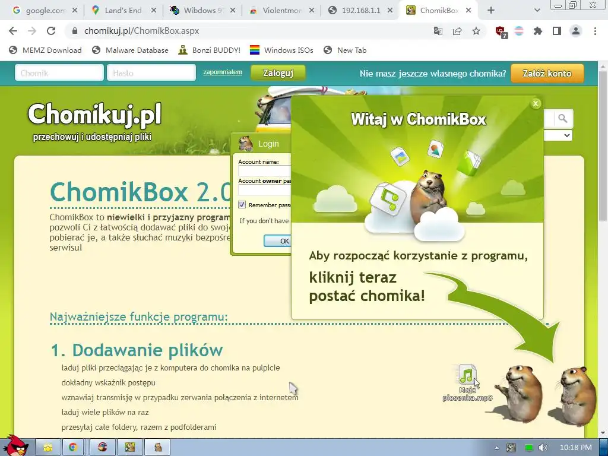Open a new tab with plus button
This screenshot has width=608, height=456.
pyautogui.click(x=491, y=11)
